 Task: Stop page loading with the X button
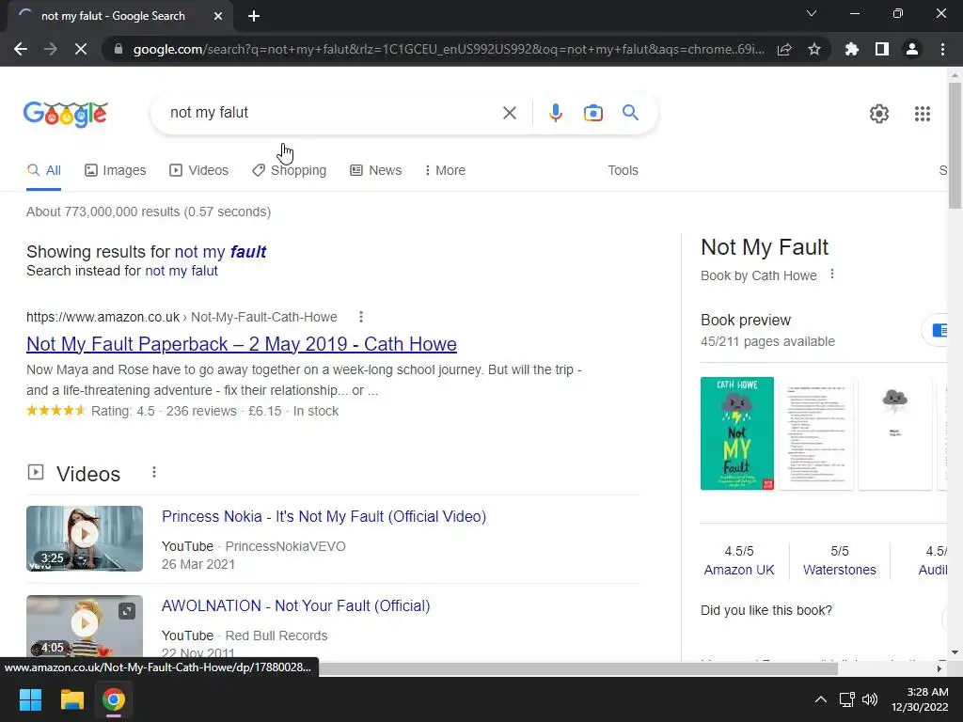coord(81,49)
